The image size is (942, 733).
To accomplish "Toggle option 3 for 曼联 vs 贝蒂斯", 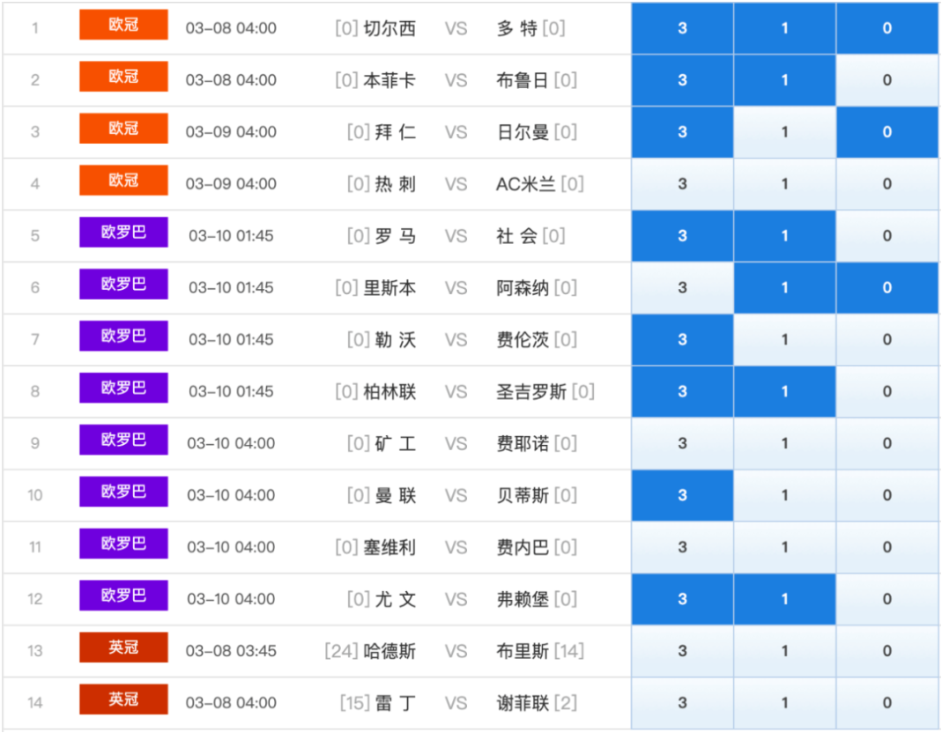I will 682,495.
